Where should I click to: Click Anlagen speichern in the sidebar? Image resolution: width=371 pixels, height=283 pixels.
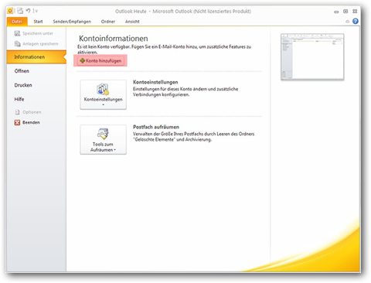(x=36, y=44)
